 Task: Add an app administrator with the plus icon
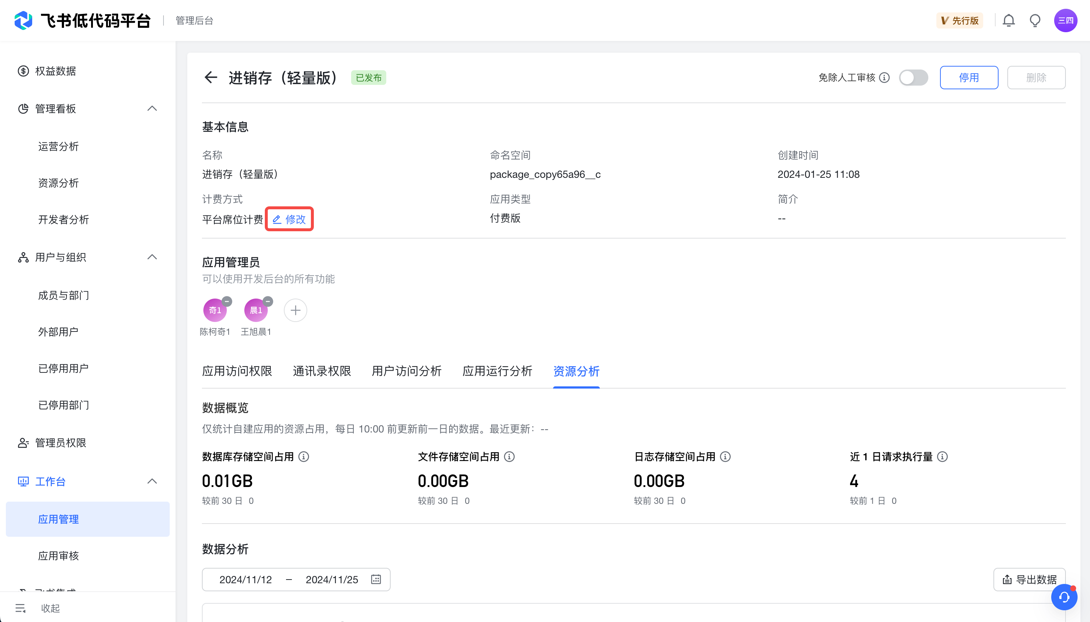296,310
